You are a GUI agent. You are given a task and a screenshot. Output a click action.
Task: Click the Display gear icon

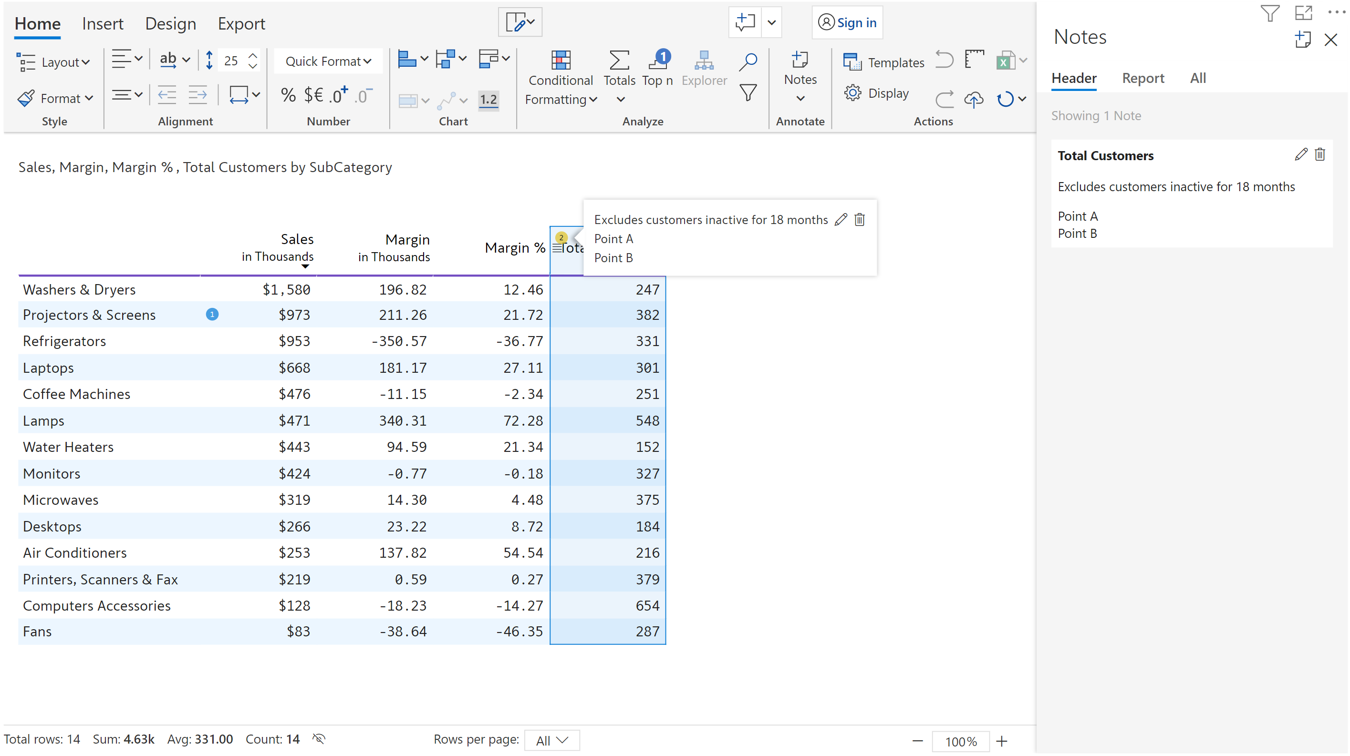[x=852, y=93]
